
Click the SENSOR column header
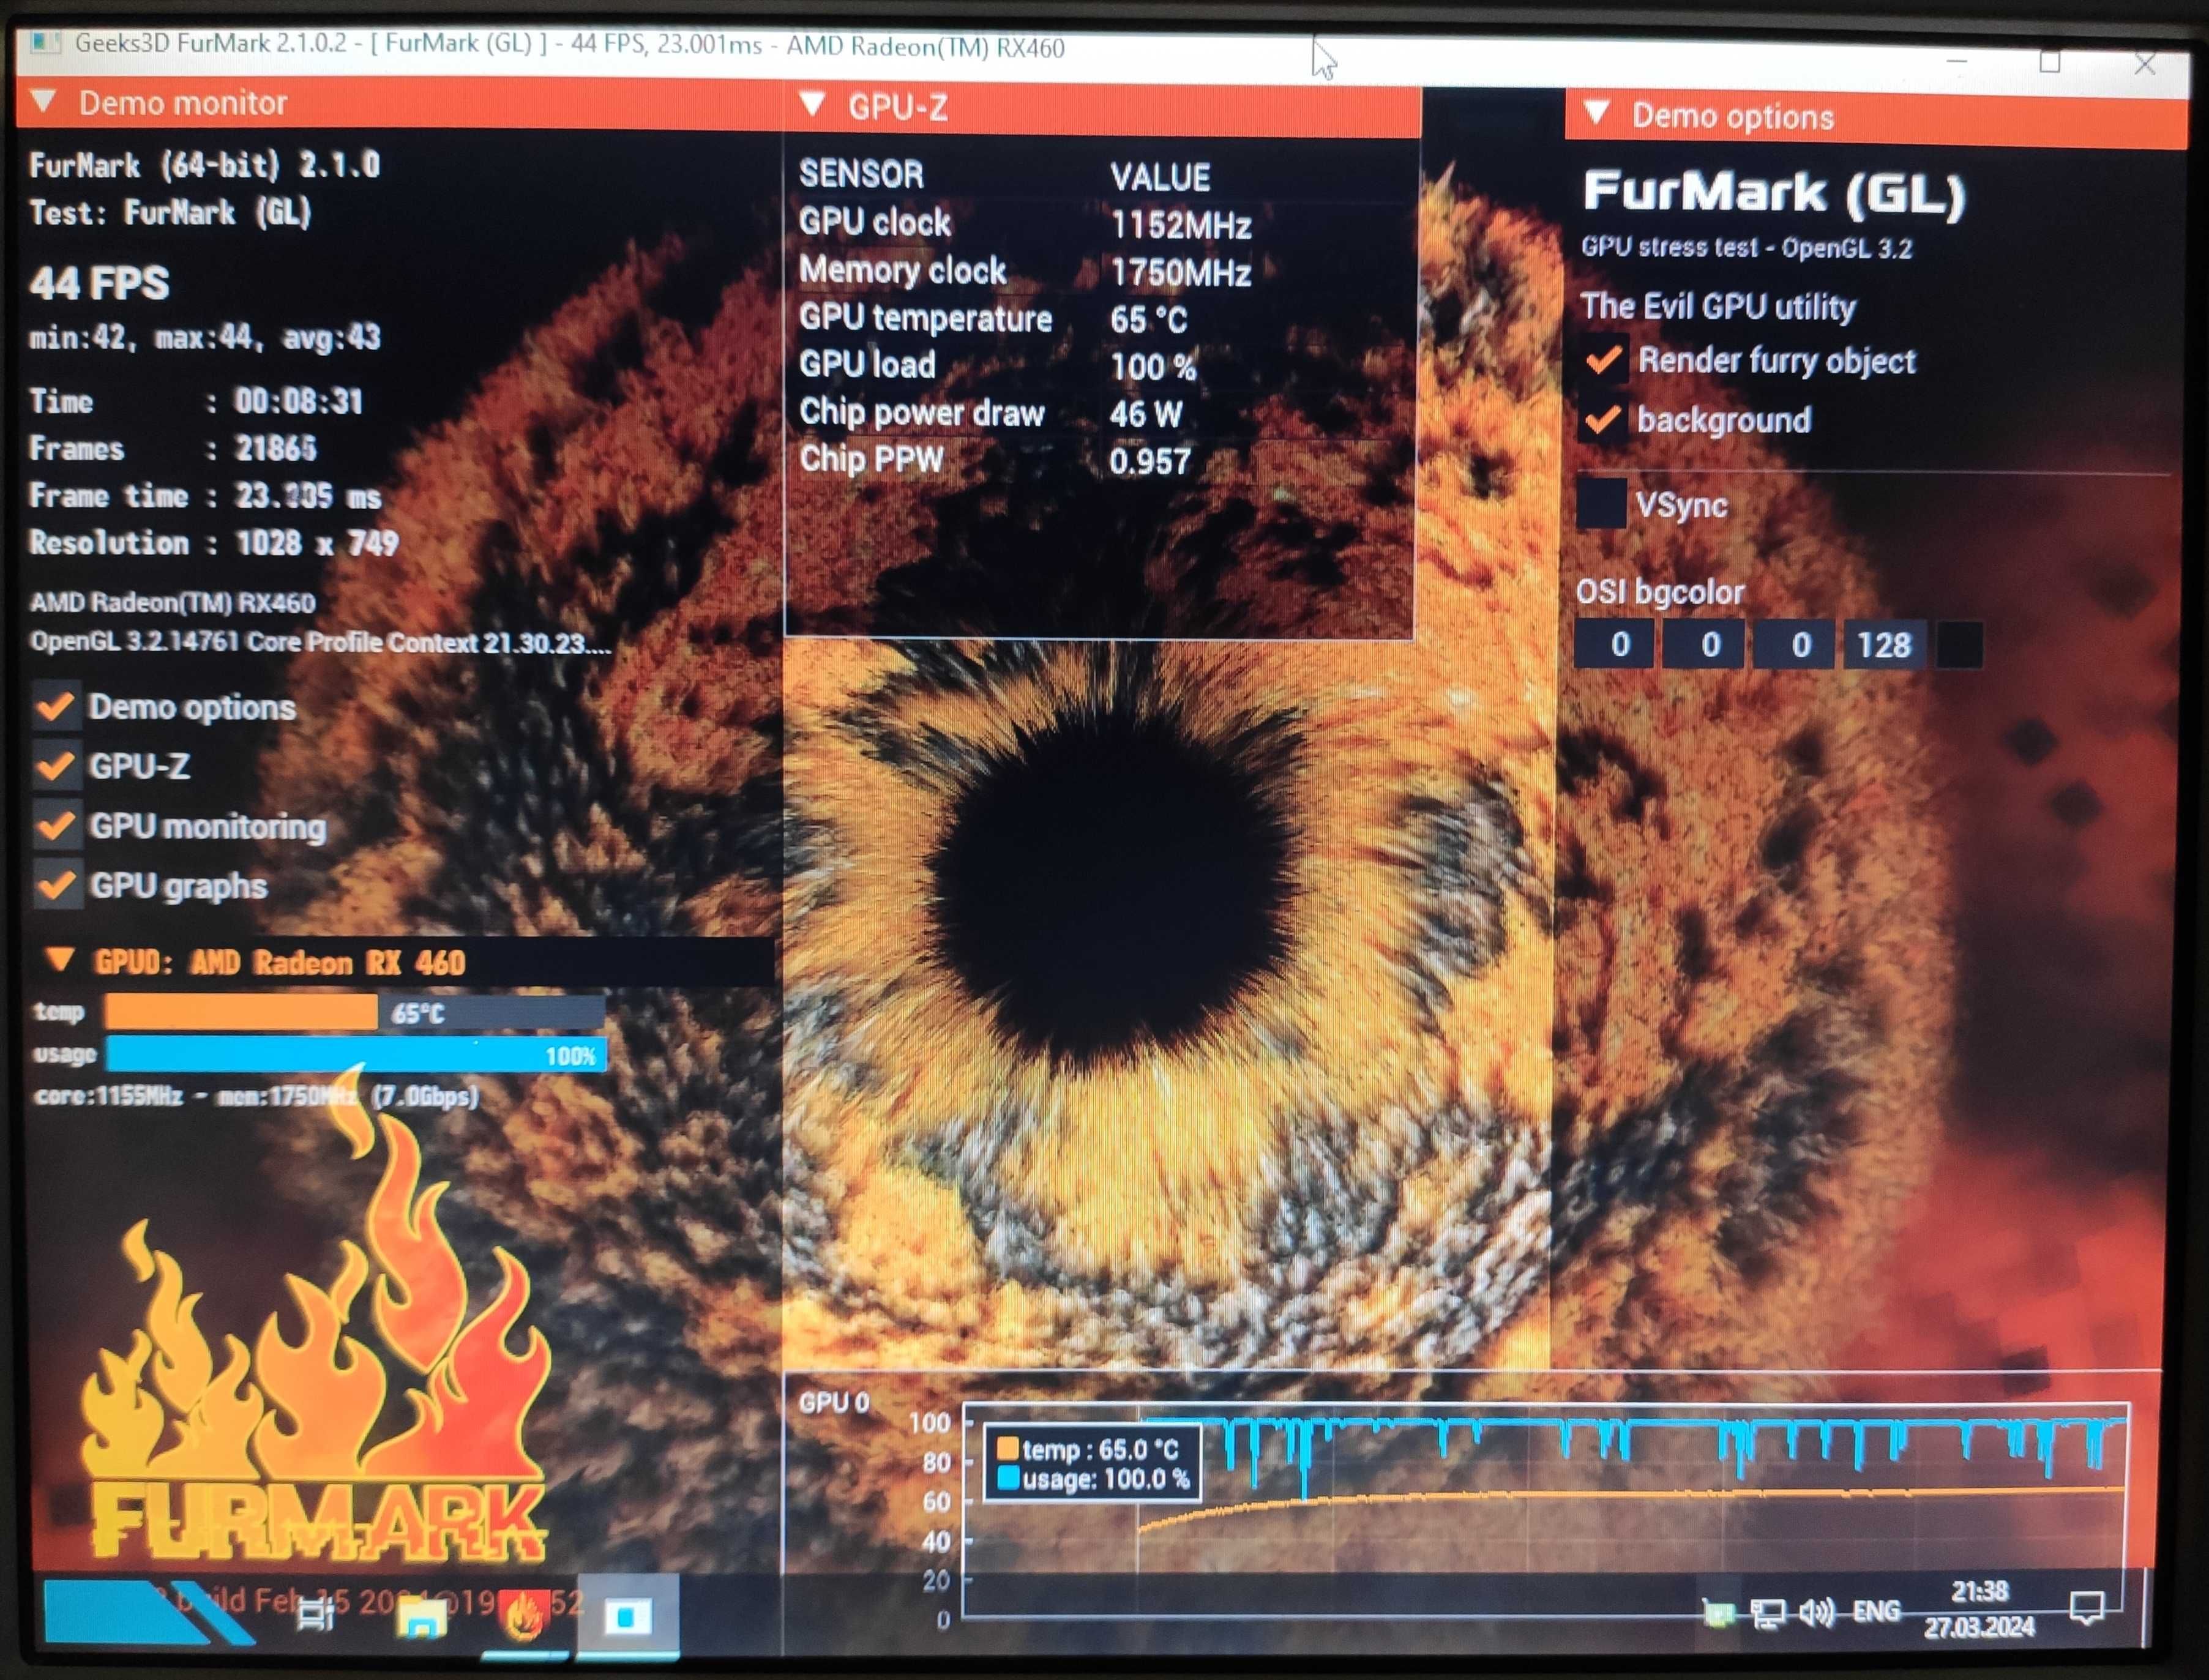point(861,174)
